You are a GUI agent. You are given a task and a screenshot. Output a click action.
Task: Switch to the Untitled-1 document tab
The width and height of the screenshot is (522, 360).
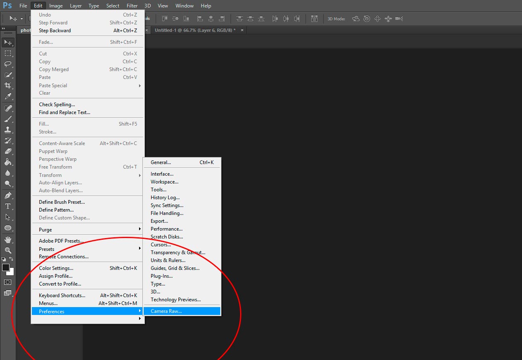195,30
